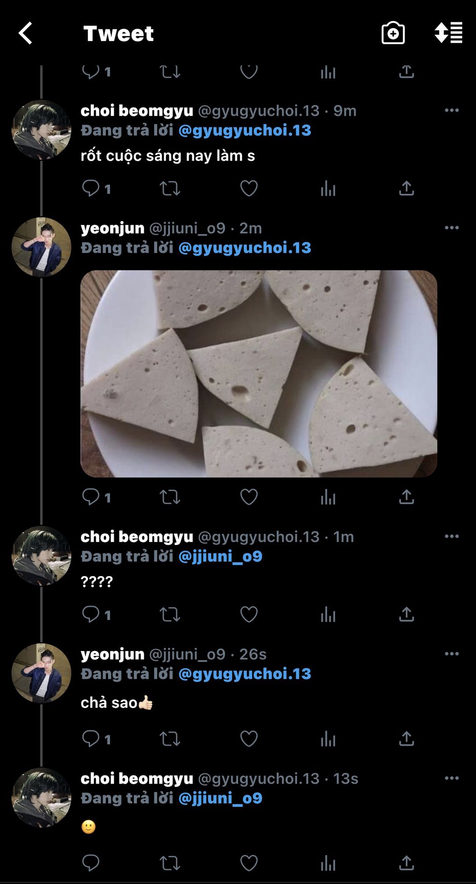This screenshot has height=884, width=476.
Task: Open the cheese-like slices photo
Action: click(x=259, y=373)
